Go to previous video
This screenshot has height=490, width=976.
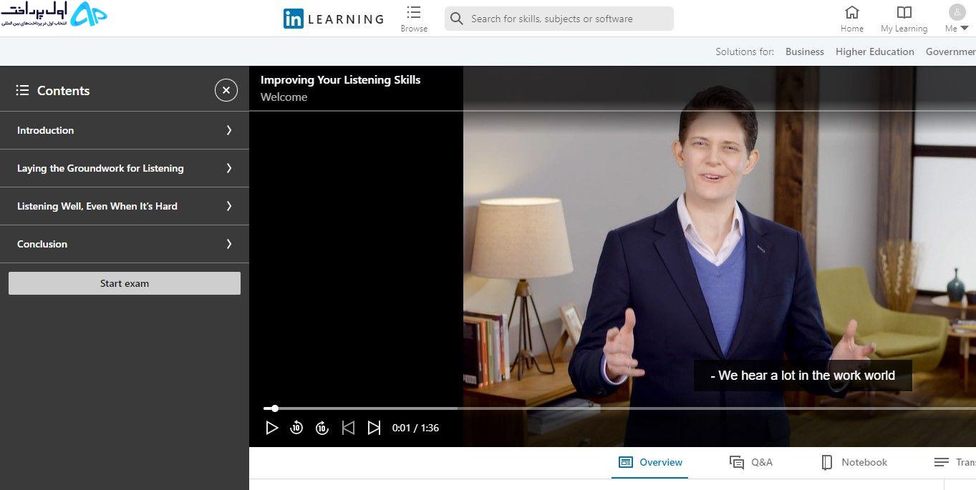pyautogui.click(x=348, y=428)
